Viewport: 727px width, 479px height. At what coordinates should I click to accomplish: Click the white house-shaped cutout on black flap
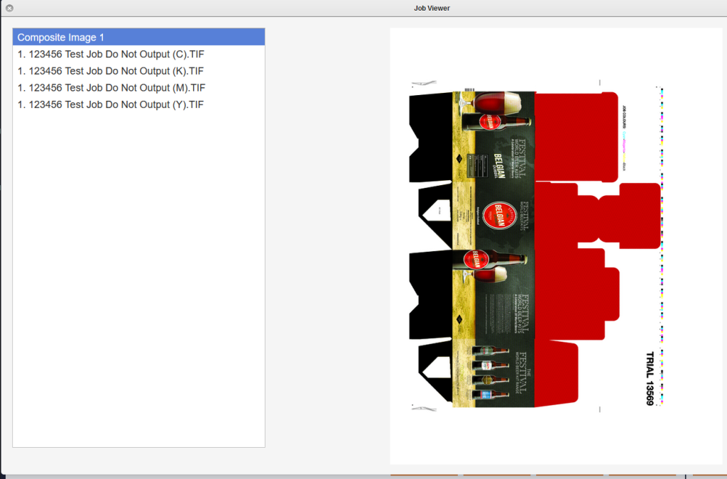click(x=434, y=209)
